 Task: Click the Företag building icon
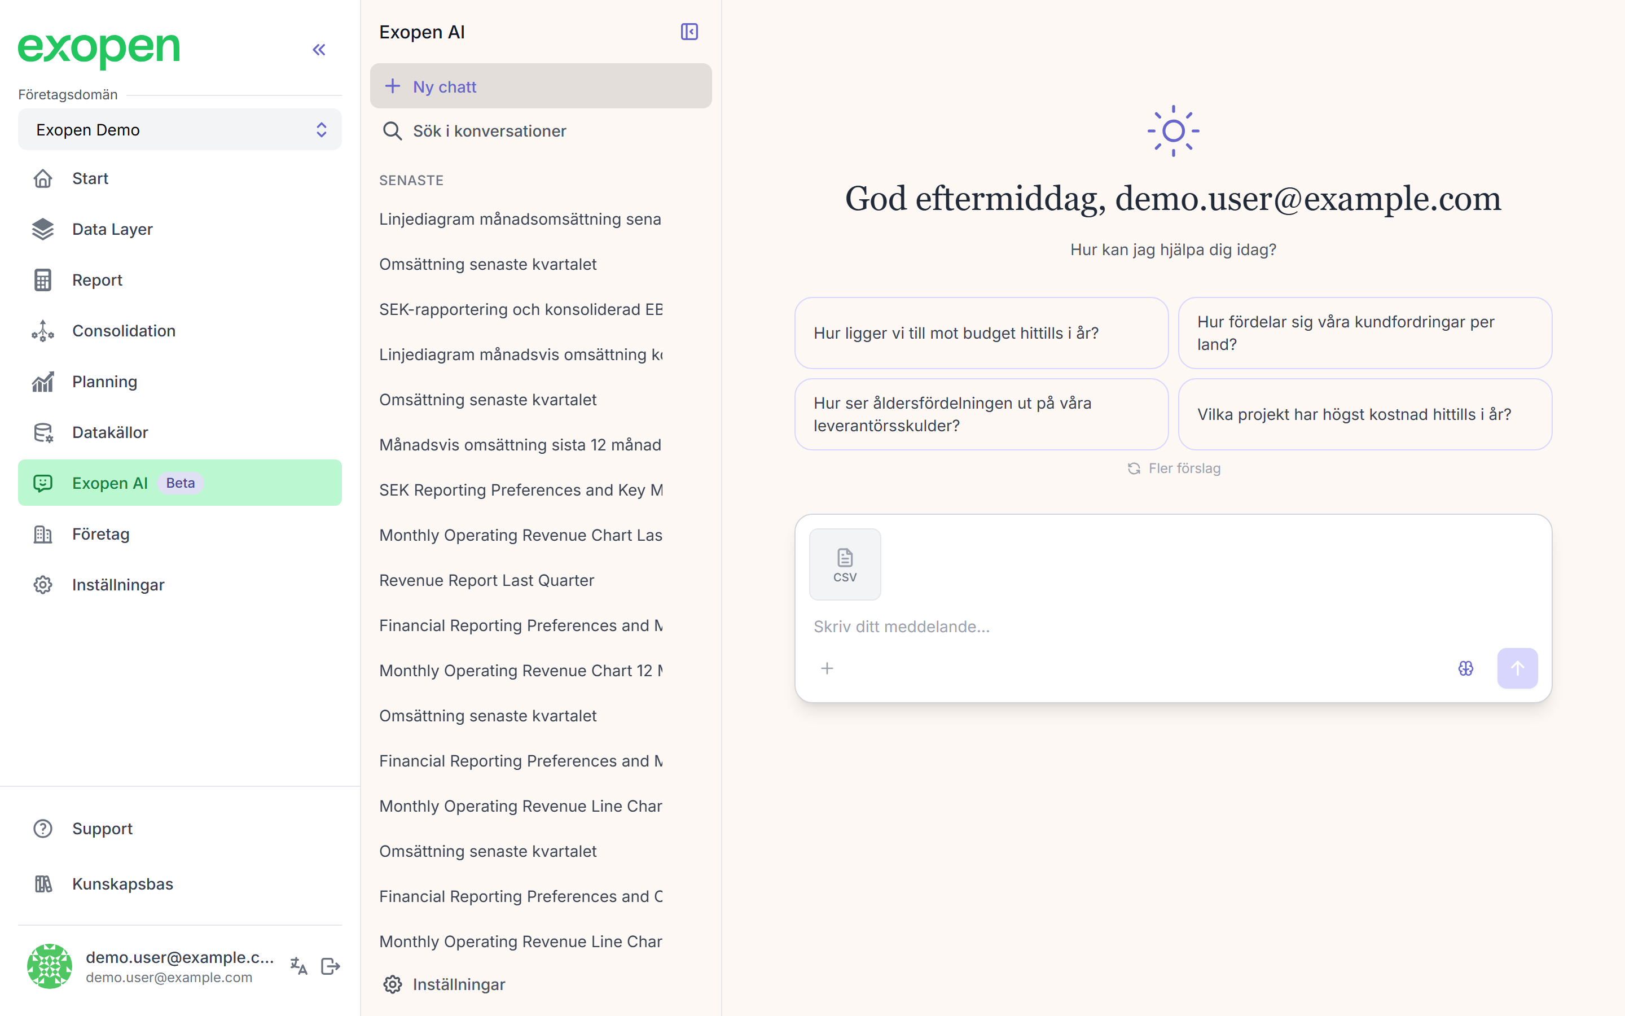pos(43,534)
